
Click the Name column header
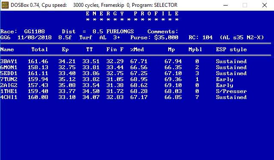[7, 49]
